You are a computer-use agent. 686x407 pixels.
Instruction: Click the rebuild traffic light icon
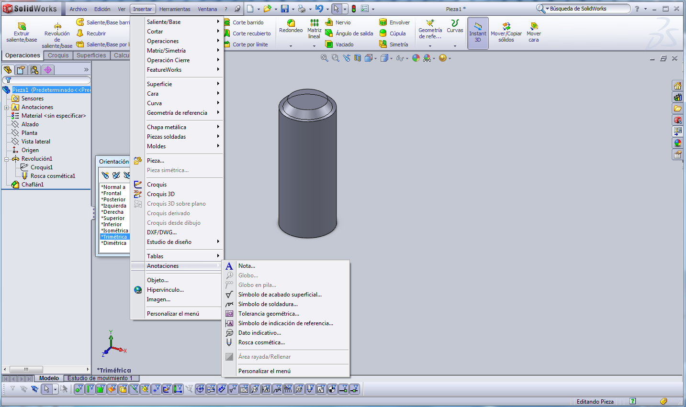click(x=354, y=9)
